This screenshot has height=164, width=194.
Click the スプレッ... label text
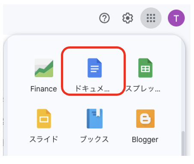click(143, 88)
